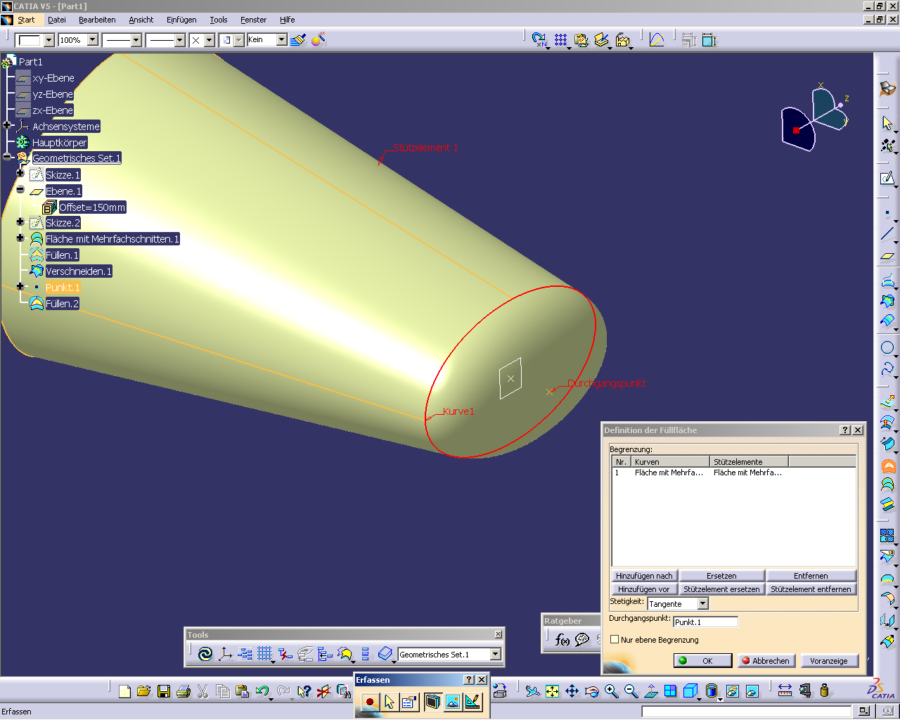Click the Measure Inertia weight icon
900x720 pixels.
(x=825, y=691)
